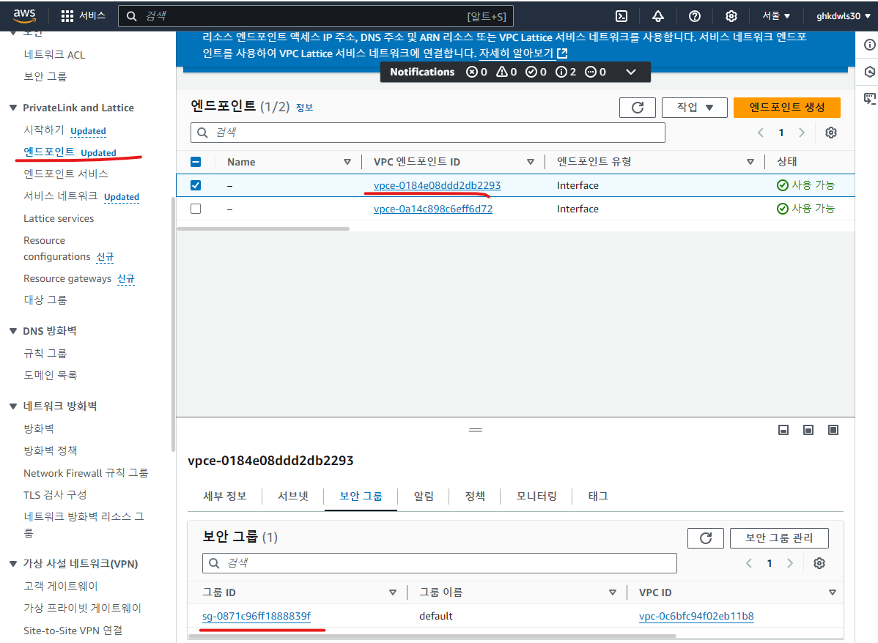Go to previous page of 보안 그룹

click(x=749, y=563)
